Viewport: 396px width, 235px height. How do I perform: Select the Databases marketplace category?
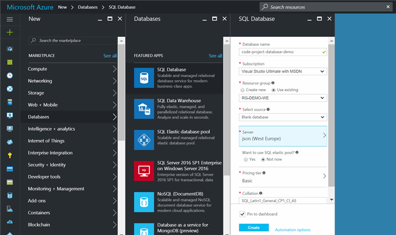(69, 117)
